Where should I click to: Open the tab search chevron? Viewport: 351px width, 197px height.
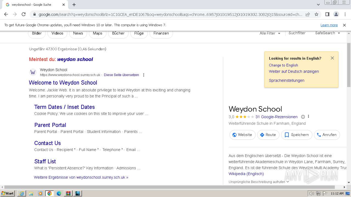318,5
